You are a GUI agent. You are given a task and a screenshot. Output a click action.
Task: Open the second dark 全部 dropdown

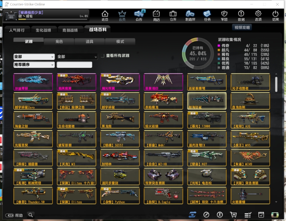click(77, 57)
